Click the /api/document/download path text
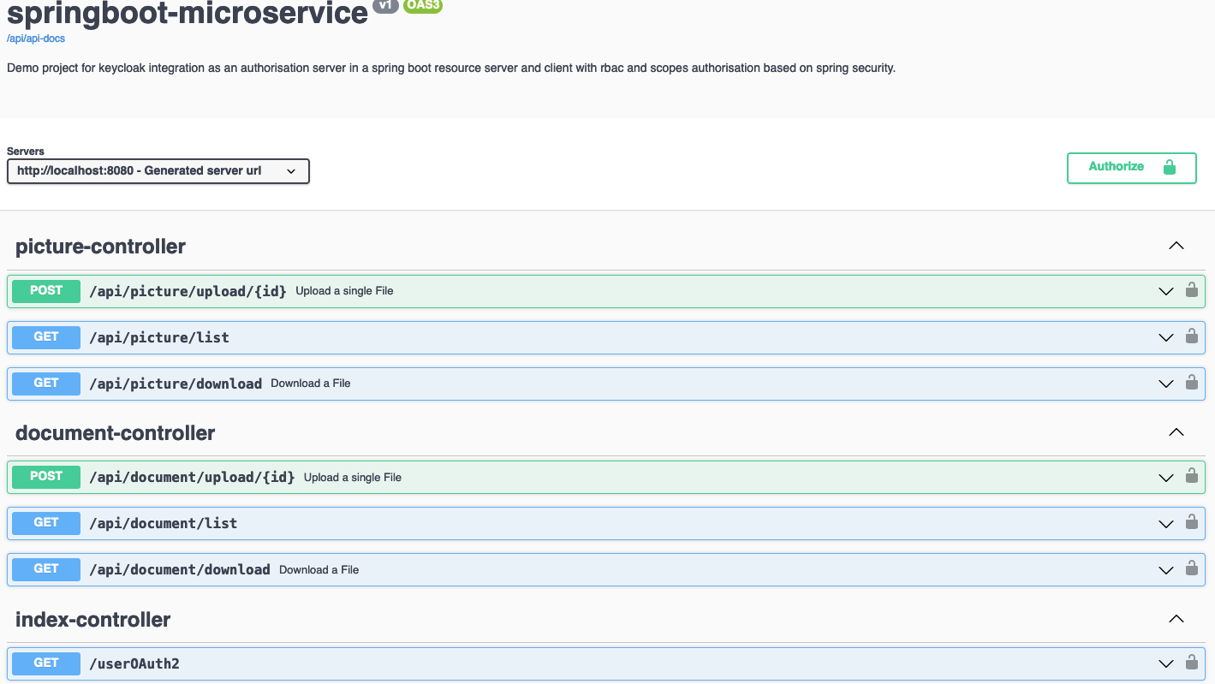Image resolution: width=1215 pixels, height=684 pixels. (x=180, y=569)
